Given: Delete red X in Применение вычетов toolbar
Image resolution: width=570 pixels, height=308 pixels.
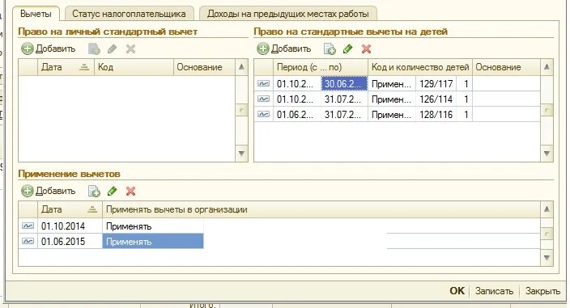Looking at the screenshot, I should tap(131, 191).
